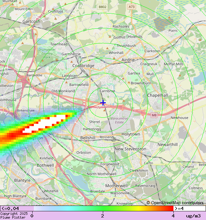Click the Thrashbush label
This screenshot has height=220, width=206.
126,46
